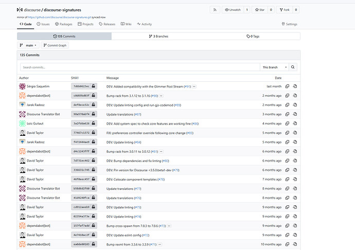Copy SHA of rack 3.0.12 bump commit

pos(287,151)
